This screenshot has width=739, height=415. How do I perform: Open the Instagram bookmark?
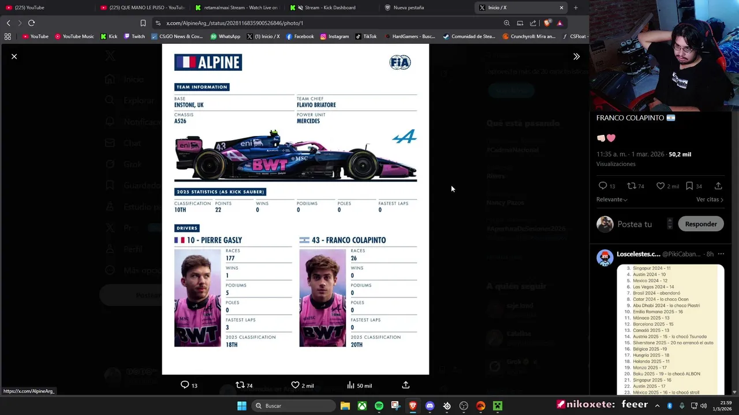335,36
